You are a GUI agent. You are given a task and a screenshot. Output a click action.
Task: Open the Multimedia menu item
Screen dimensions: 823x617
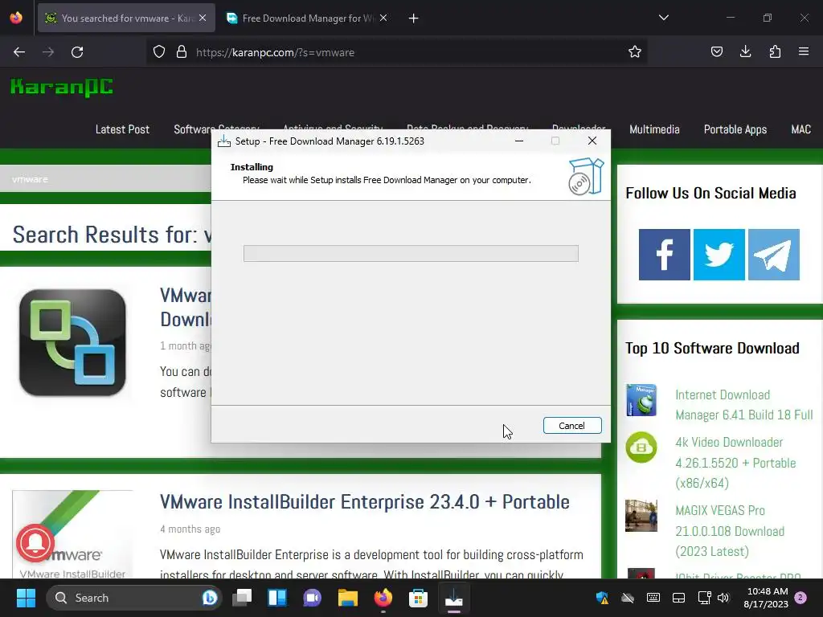[x=654, y=129]
